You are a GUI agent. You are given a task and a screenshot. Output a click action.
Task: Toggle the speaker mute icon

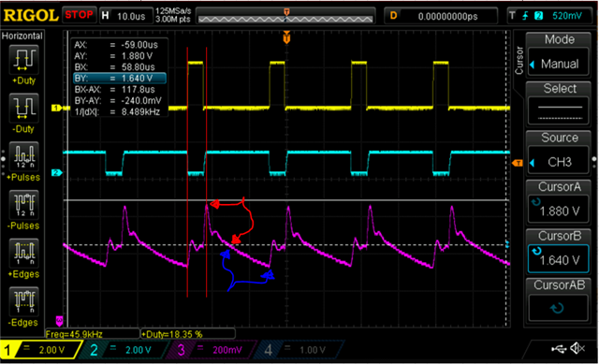pos(577,348)
